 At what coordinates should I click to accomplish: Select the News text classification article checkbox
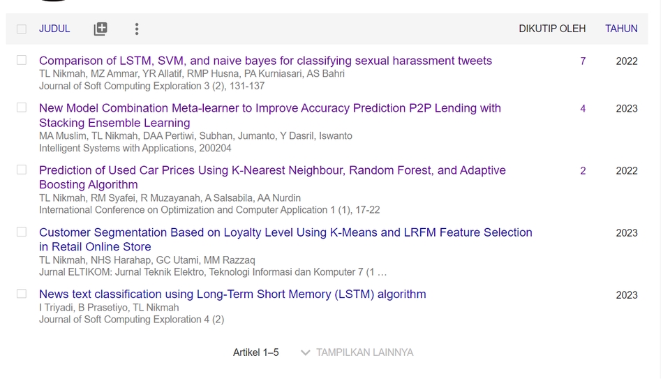click(x=22, y=294)
